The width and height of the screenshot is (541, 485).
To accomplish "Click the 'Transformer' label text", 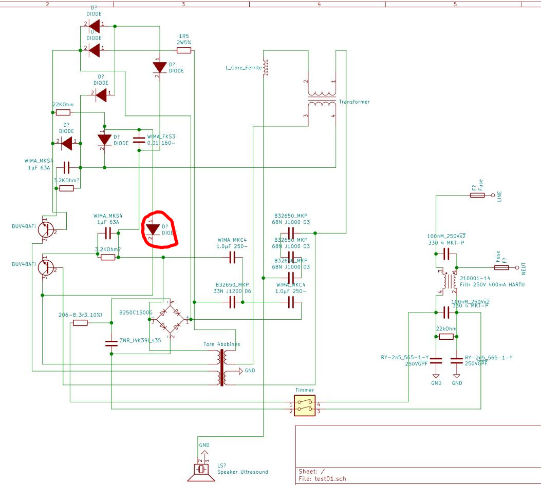I will point(354,102).
